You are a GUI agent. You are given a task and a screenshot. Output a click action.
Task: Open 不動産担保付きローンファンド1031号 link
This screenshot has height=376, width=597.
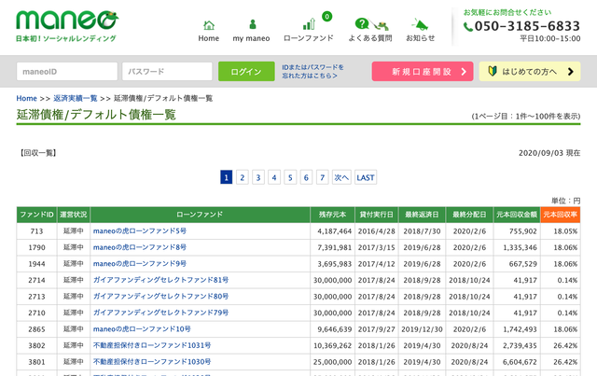152,345
